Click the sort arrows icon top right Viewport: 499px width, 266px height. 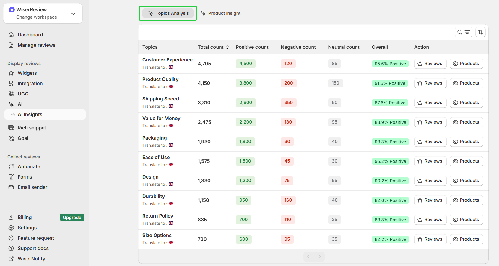pyautogui.click(x=480, y=32)
